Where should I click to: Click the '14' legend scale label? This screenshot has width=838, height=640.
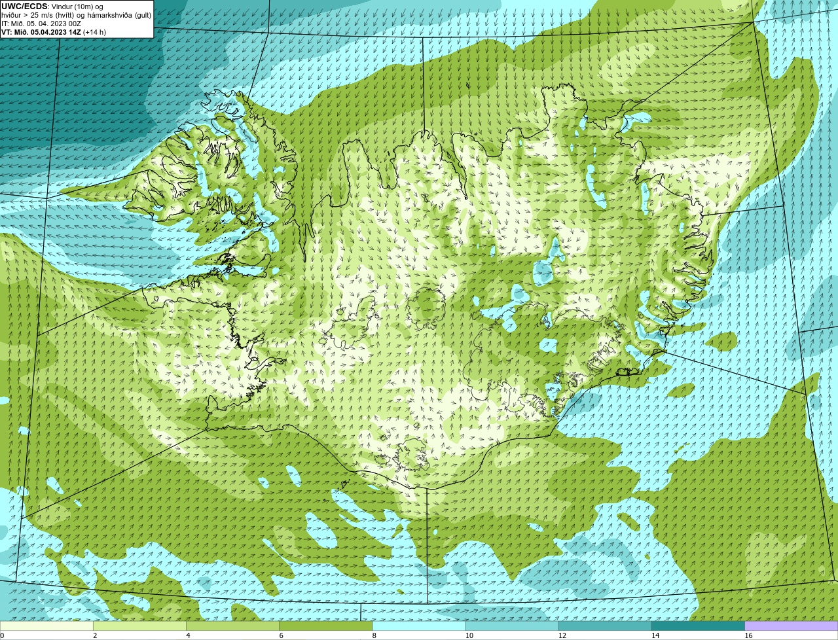point(655,635)
